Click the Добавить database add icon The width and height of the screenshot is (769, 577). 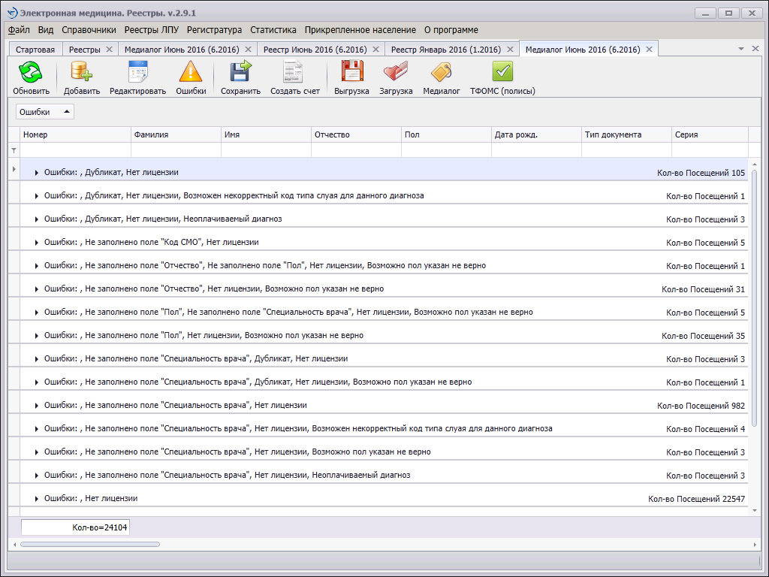click(x=81, y=71)
